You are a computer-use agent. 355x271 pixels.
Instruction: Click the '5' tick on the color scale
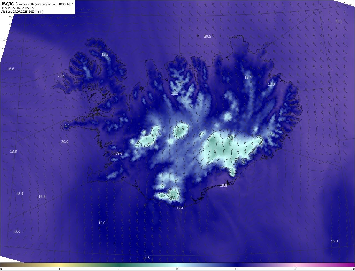[118, 269]
